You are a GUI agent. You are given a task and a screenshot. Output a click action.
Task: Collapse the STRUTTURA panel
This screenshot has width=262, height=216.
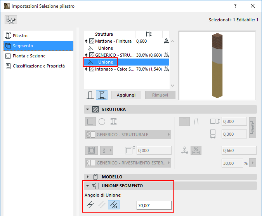click(87, 109)
